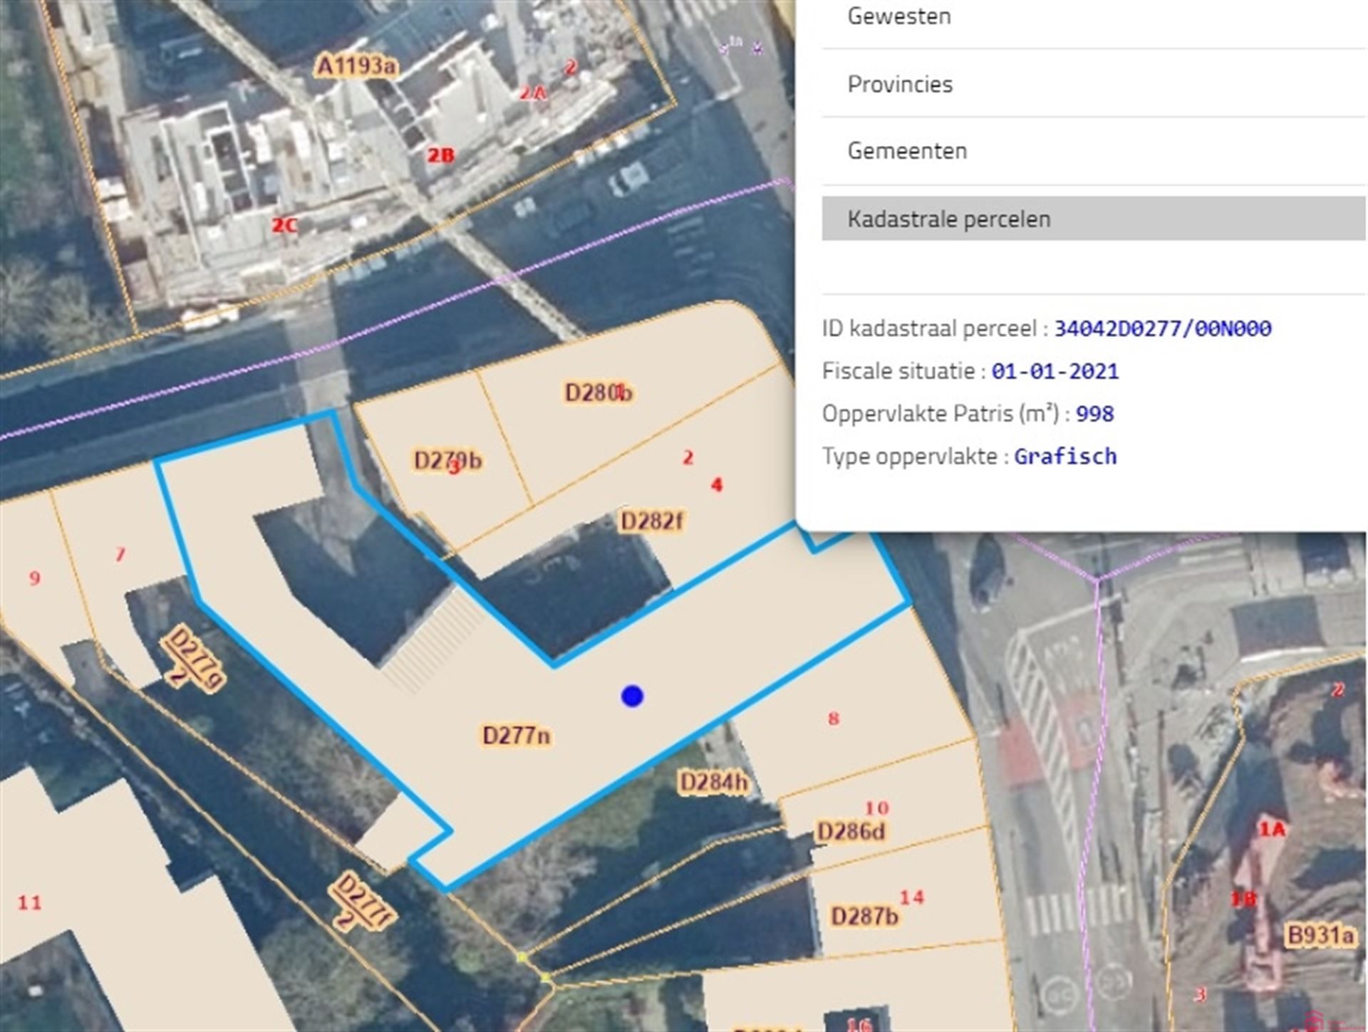Select the Provincies layer entry

click(900, 84)
